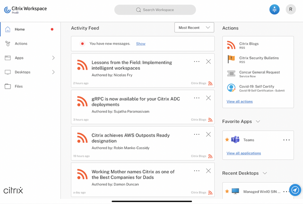This screenshot has height=204, width=303.
Task: Click the Managed Win10 desktop monitor icon
Action: (236, 191)
